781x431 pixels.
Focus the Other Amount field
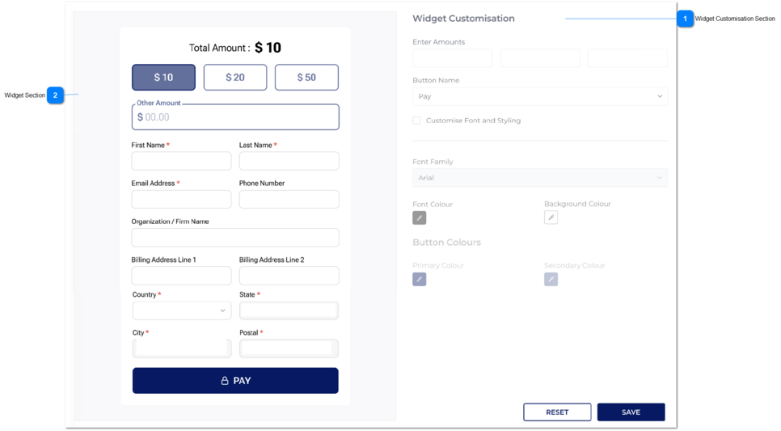point(235,117)
